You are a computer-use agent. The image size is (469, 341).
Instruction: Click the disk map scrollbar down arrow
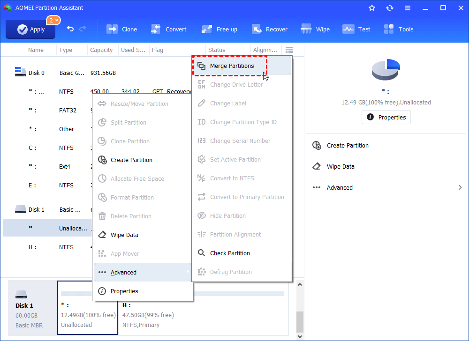pyautogui.click(x=300, y=336)
